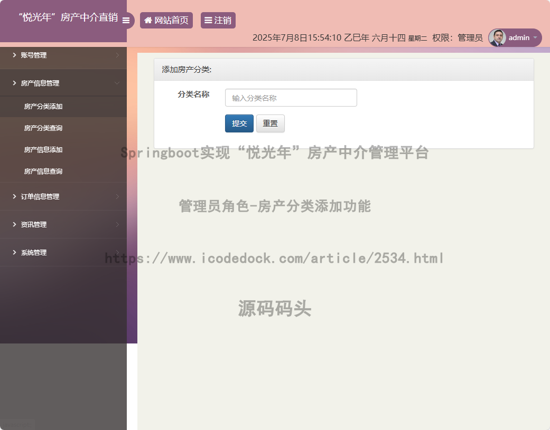
Task: Click the 添加房产分类 panel header
Action: pyautogui.click(x=344, y=70)
